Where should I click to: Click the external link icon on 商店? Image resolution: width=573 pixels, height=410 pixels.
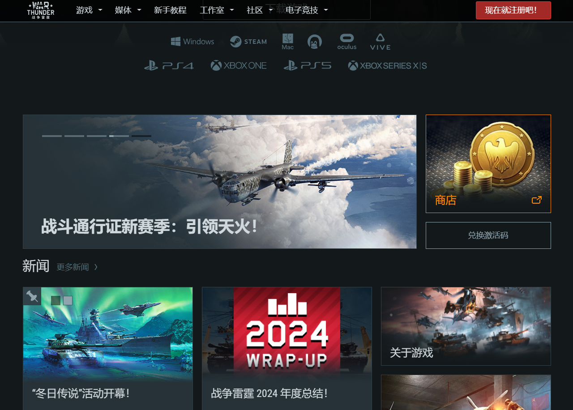(x=537, y=200)
